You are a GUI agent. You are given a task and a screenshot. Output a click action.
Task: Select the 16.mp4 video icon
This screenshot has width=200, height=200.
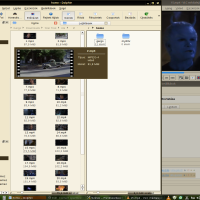coord(61,142)
